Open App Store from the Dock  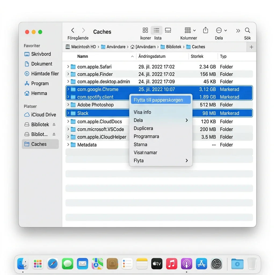pyautogui.click(x=201, y=263)
